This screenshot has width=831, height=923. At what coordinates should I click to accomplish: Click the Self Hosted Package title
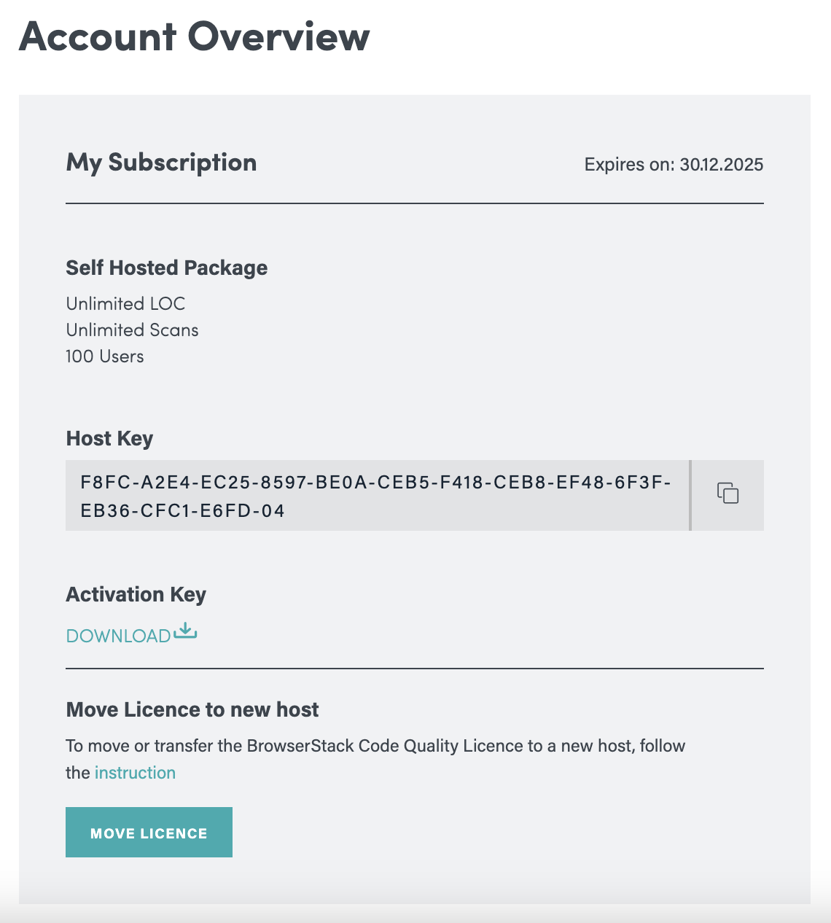point(167,268)
